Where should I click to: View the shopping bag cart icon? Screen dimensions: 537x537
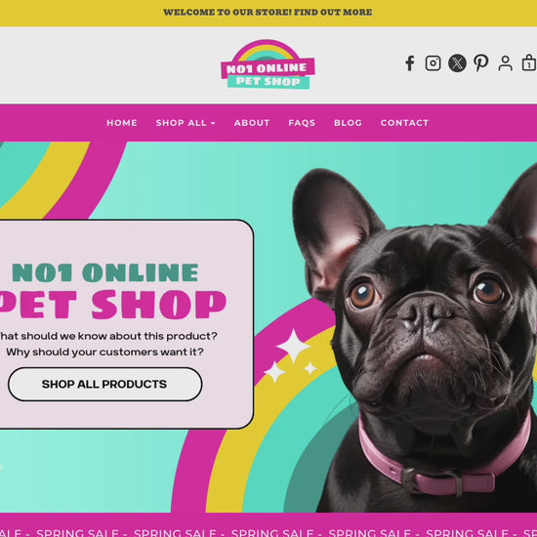point(529,63)
